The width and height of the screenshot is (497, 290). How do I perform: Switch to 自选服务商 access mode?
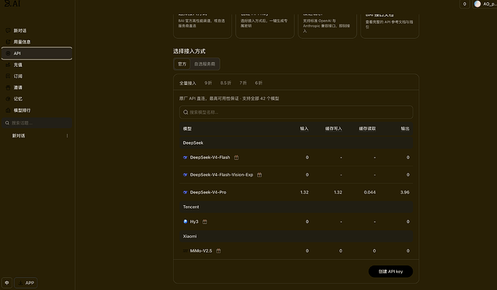point(205,64)
